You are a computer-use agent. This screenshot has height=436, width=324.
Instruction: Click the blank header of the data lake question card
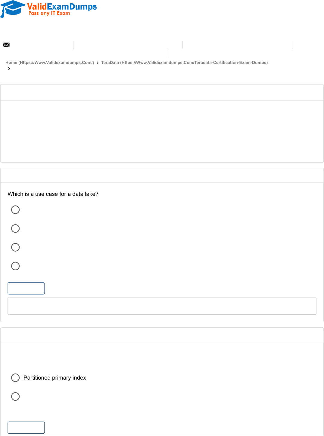point(162,176)
